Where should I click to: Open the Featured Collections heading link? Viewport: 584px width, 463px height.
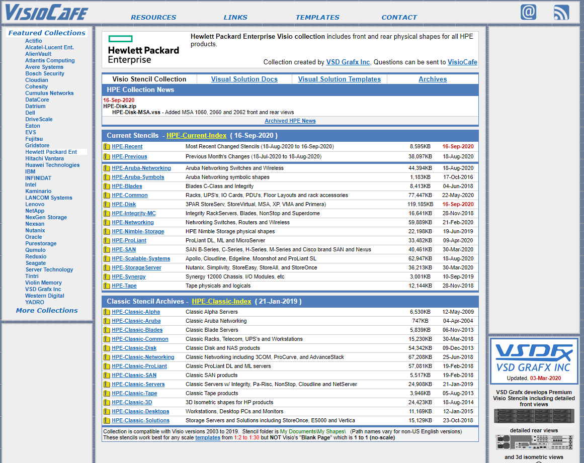(47, 33)
